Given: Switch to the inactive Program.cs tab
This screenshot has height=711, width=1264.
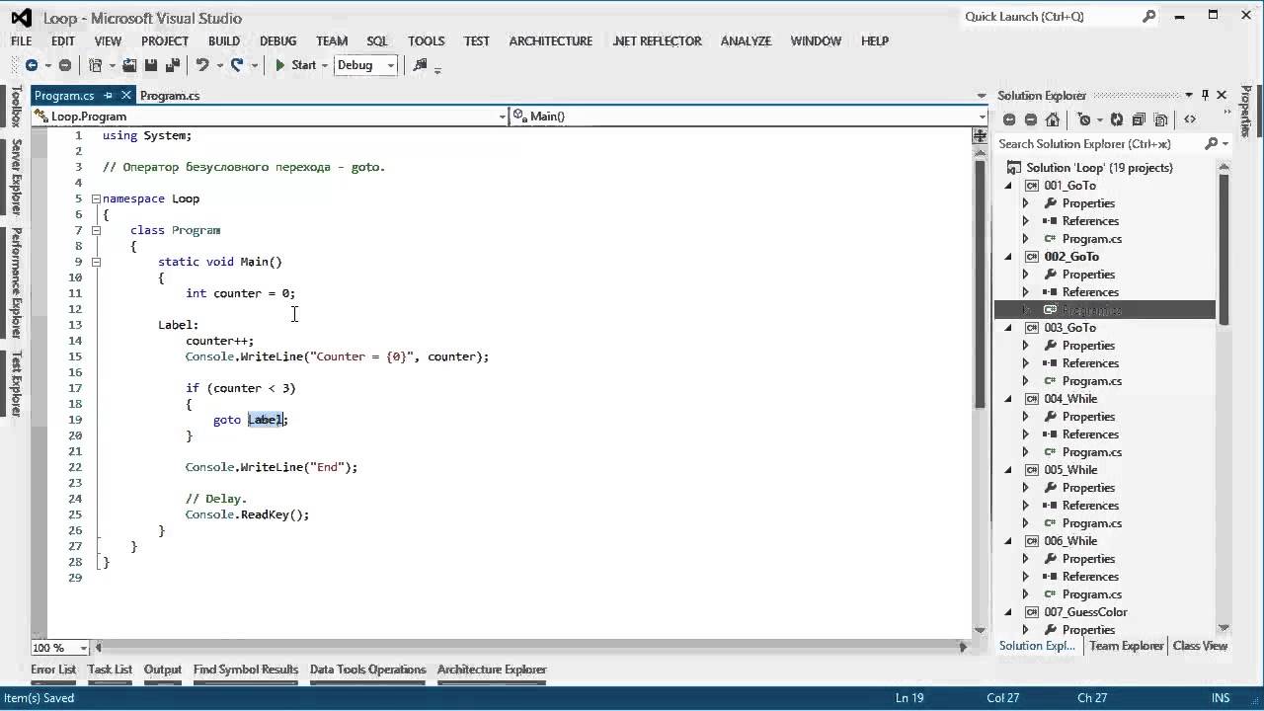Looking at the screenshot, I should click(170, 96).
